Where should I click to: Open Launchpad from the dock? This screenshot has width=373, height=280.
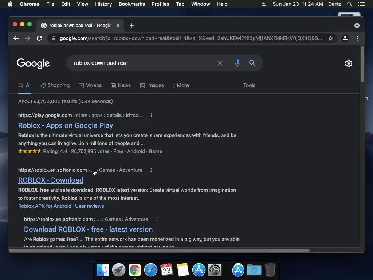119,270
